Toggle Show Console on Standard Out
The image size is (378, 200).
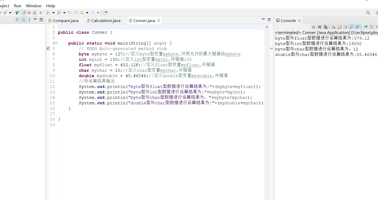point(352,27)
